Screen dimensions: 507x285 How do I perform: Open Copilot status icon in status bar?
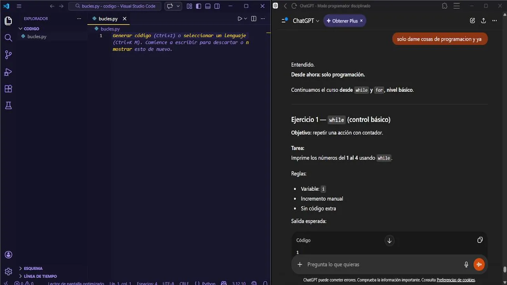(x=224, y=283)
